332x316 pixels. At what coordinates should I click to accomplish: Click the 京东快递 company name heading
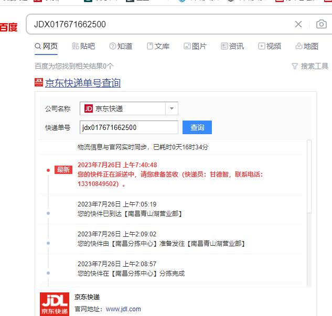(87, 297)
